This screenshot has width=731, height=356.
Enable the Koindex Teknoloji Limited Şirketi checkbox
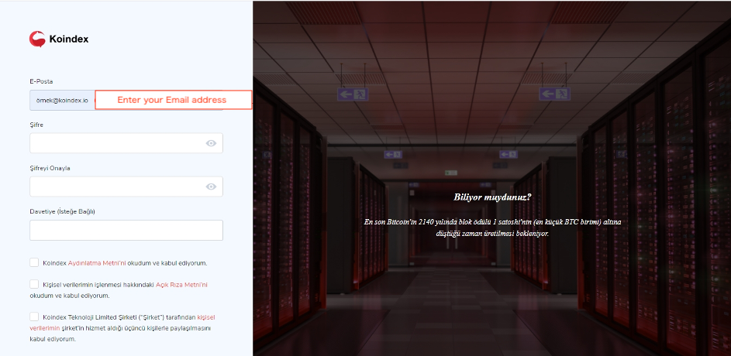(x=34, y=316)
